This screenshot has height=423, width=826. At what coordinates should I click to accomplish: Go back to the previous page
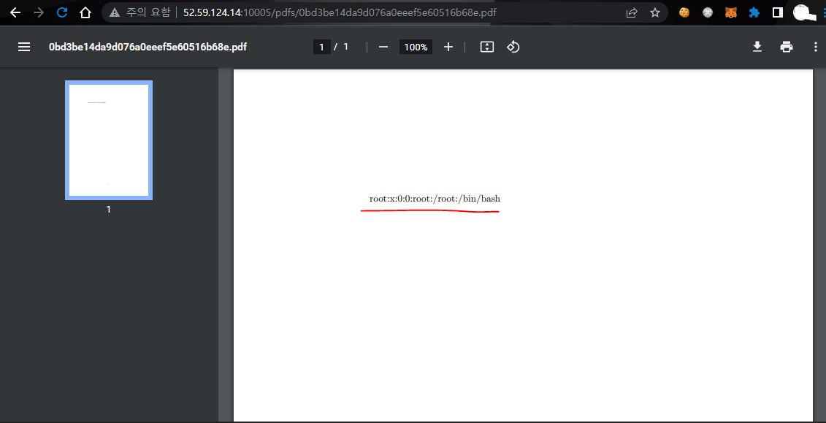click(x=15, y=12)
